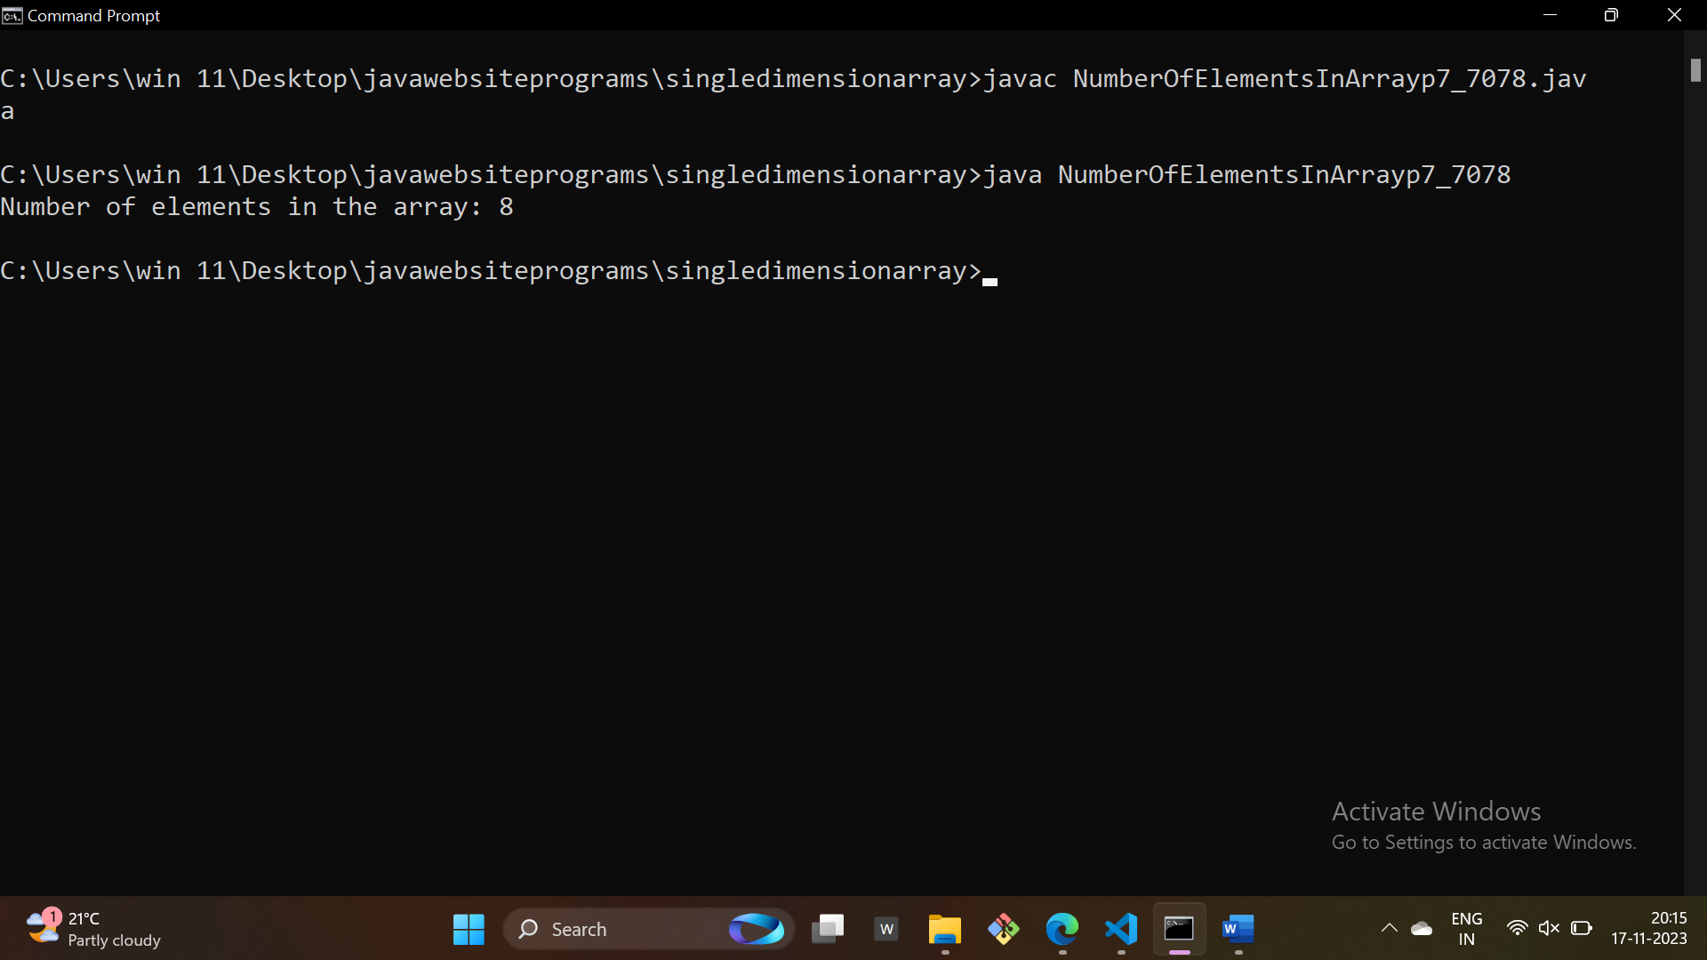The image size is (1707, 960).
Task: Click the Search box on taskbar
Action: coord(622,929)
